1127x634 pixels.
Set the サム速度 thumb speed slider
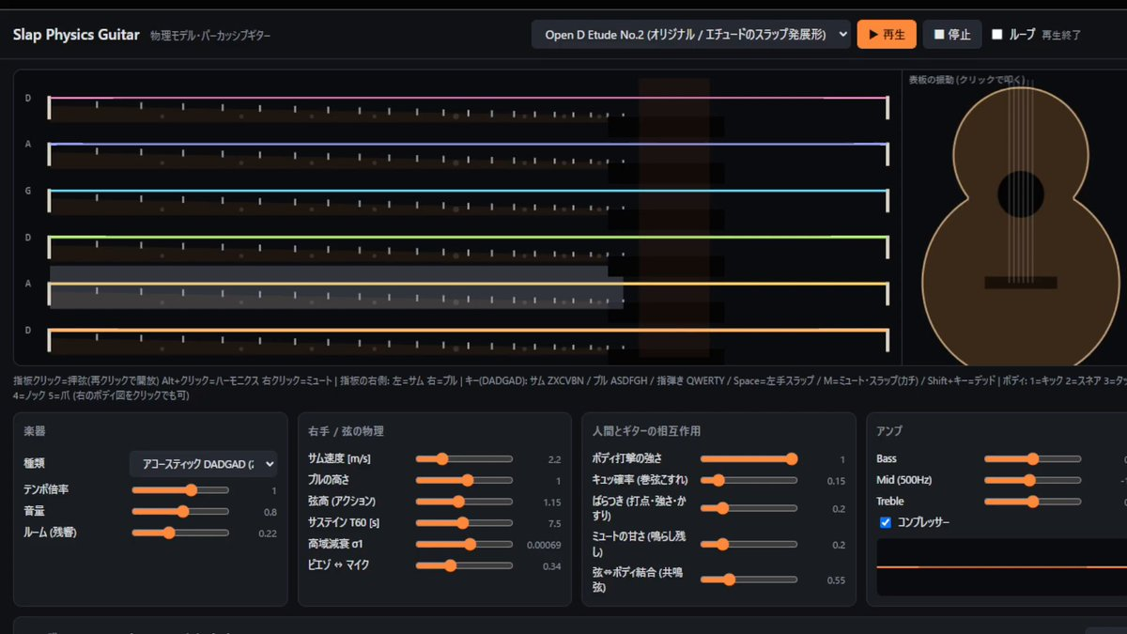tap(465, 459)
